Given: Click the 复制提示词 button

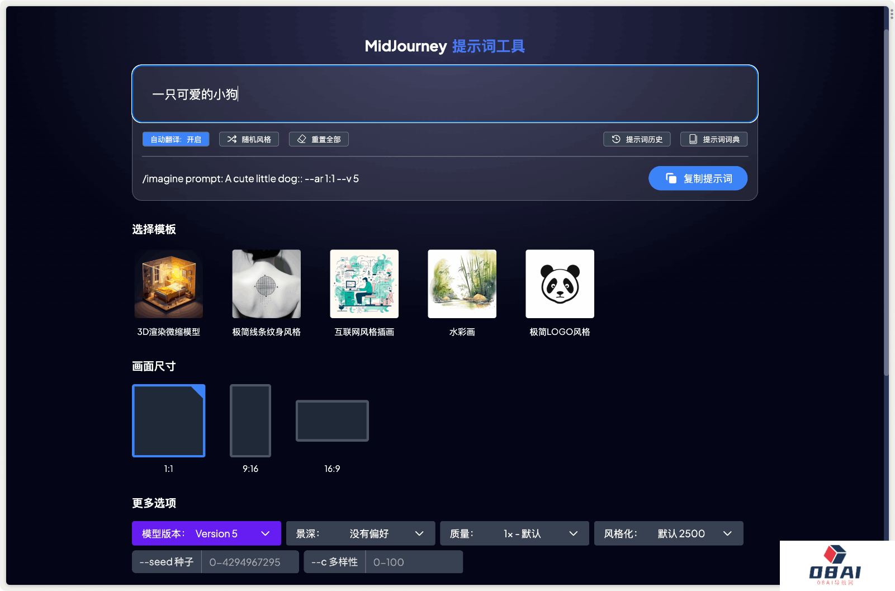Looking at the screenshot, I should pyautogui.click(x=698, y=178).
